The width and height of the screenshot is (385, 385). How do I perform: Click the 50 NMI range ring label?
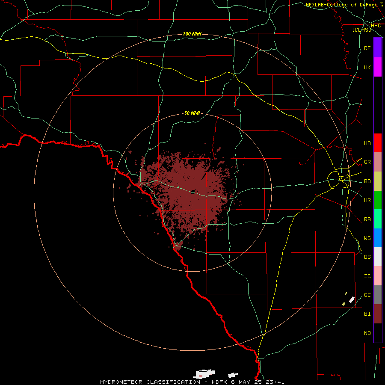click(x=192, y=113)
